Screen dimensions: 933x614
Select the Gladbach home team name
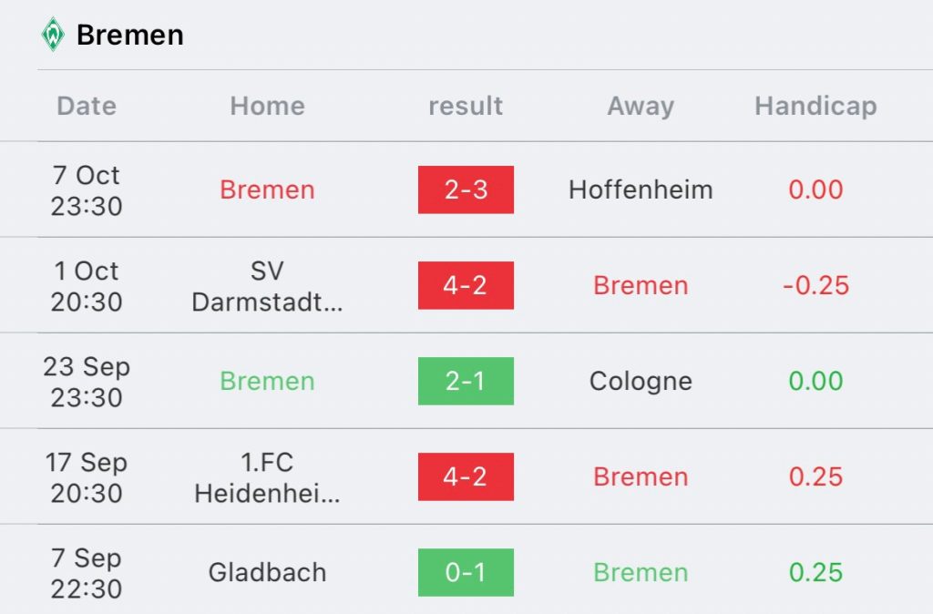click(x=267, y=572)
